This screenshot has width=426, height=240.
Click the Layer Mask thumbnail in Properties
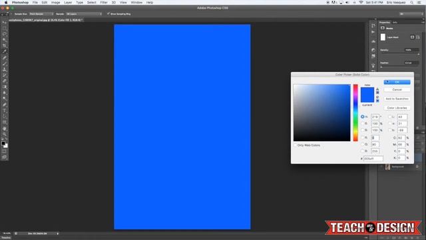[x=383, y=37]
